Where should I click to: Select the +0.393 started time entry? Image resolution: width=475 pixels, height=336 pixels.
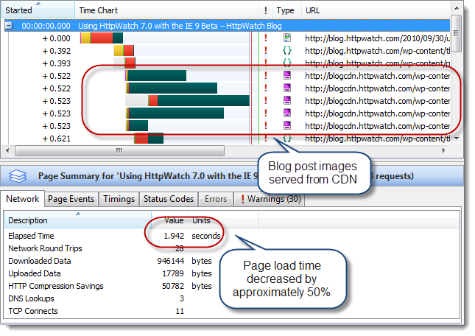tap(56, 63)
